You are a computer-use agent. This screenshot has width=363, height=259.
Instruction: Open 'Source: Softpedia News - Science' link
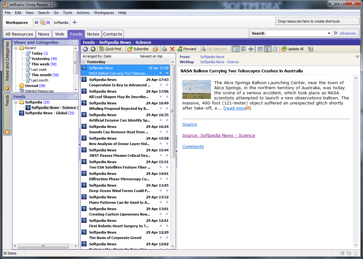(x=219, y=136)
